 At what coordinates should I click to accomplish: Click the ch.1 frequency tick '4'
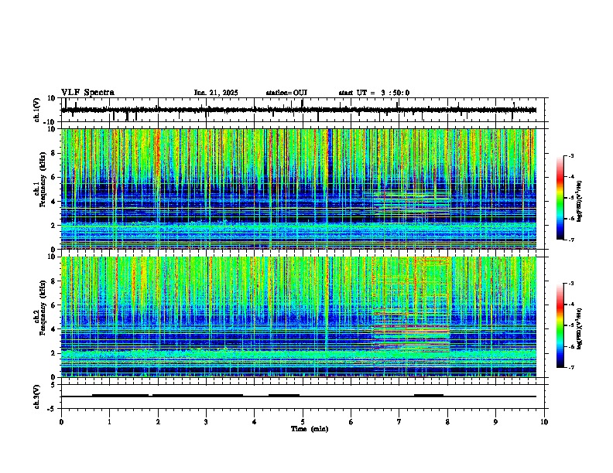click(54, 201)
